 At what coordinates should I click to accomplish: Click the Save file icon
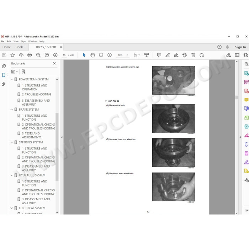[4, 55]
